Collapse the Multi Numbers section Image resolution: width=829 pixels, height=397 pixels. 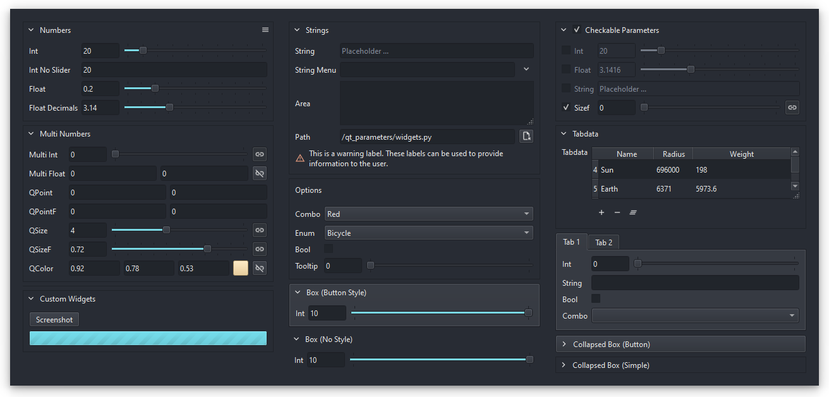[30, 133]
